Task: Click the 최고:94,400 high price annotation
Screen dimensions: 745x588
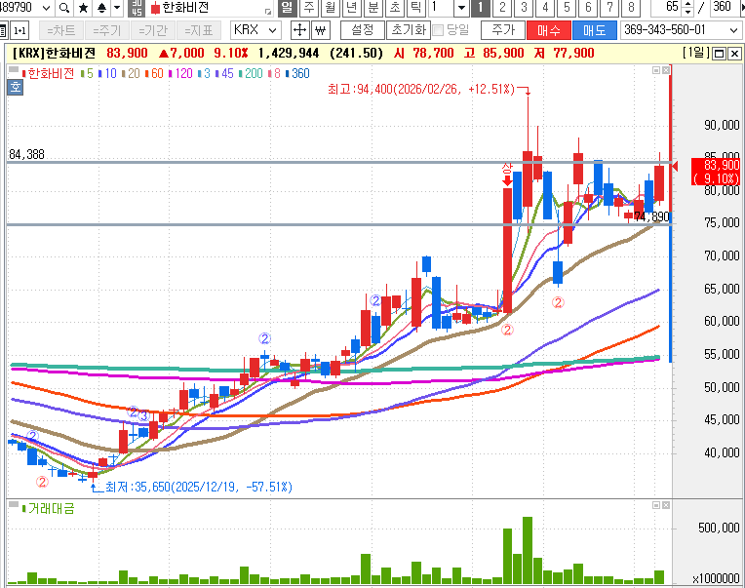Action: click(x=421, y=89)
